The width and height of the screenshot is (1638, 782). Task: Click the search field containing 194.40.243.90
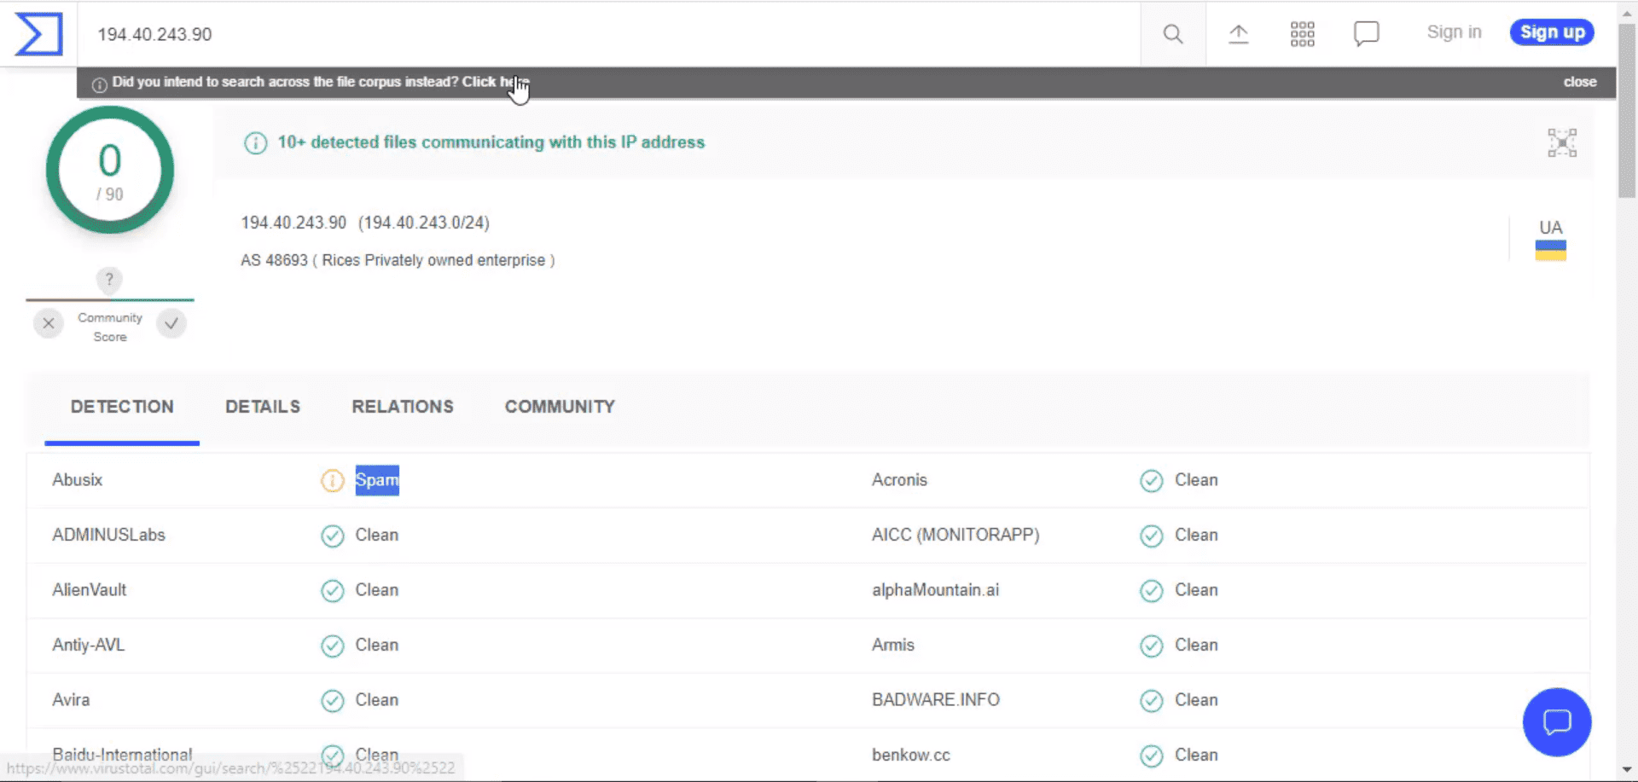click(x=608, y=34)
